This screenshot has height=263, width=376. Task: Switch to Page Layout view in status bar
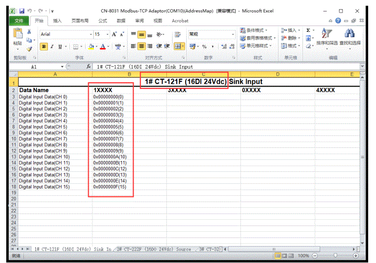(284, 256)
